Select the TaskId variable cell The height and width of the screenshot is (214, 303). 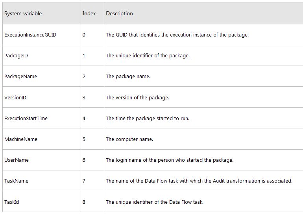click(x=12, y=202)
